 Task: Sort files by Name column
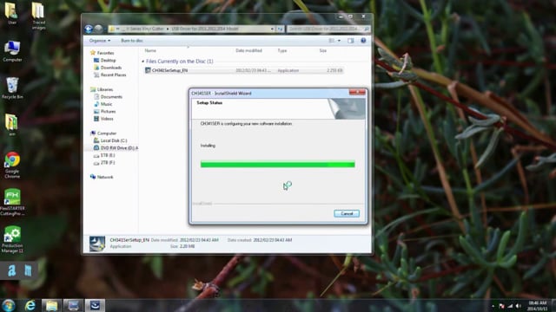click(150, 50)
